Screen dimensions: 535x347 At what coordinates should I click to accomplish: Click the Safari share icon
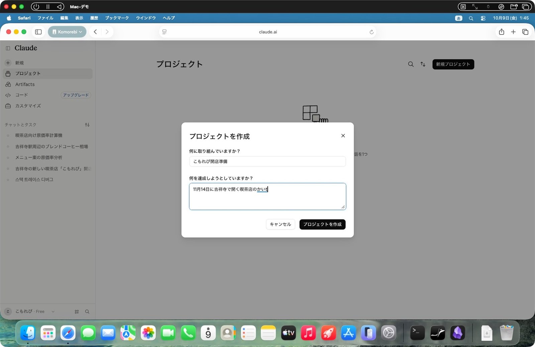click(x=502, y=32)
